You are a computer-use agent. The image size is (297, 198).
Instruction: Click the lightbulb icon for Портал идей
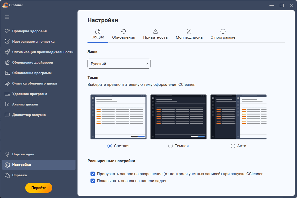(x=7, y=154)
